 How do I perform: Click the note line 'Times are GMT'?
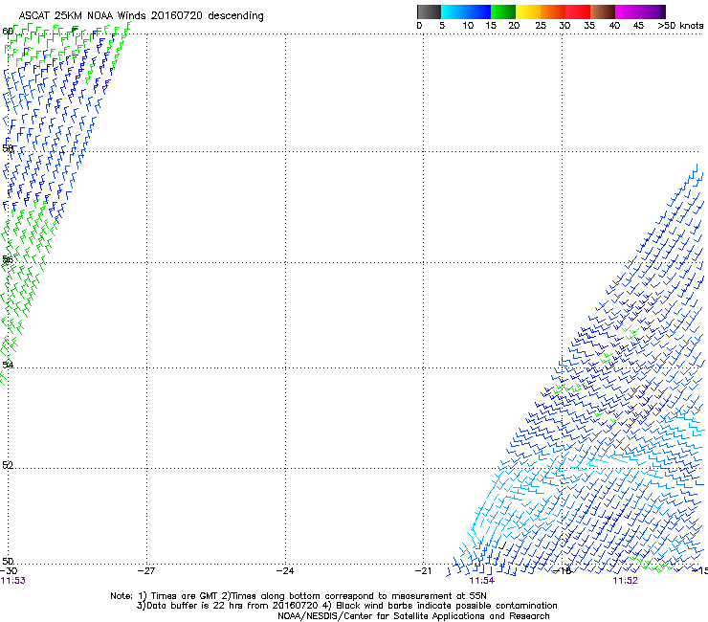185,596
